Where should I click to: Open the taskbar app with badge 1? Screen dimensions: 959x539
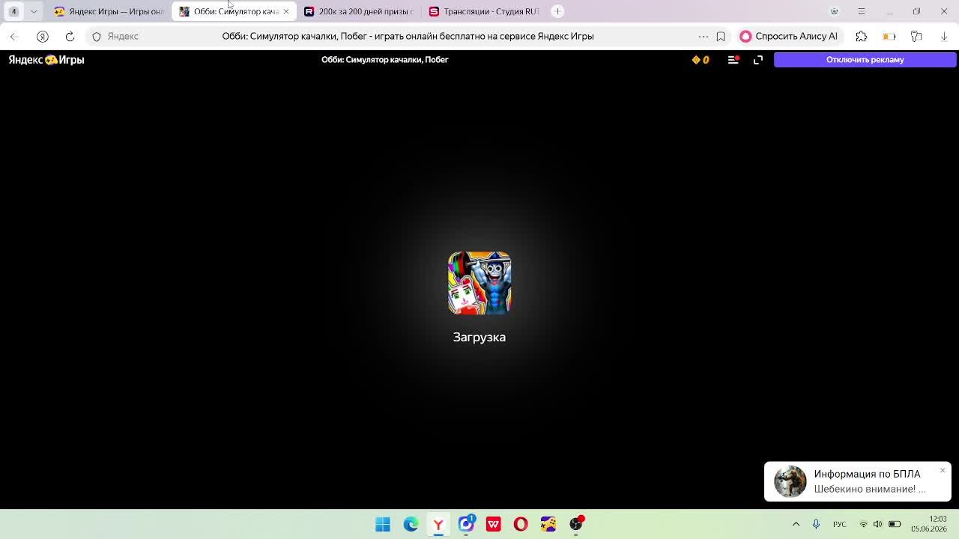coord(466,523)
